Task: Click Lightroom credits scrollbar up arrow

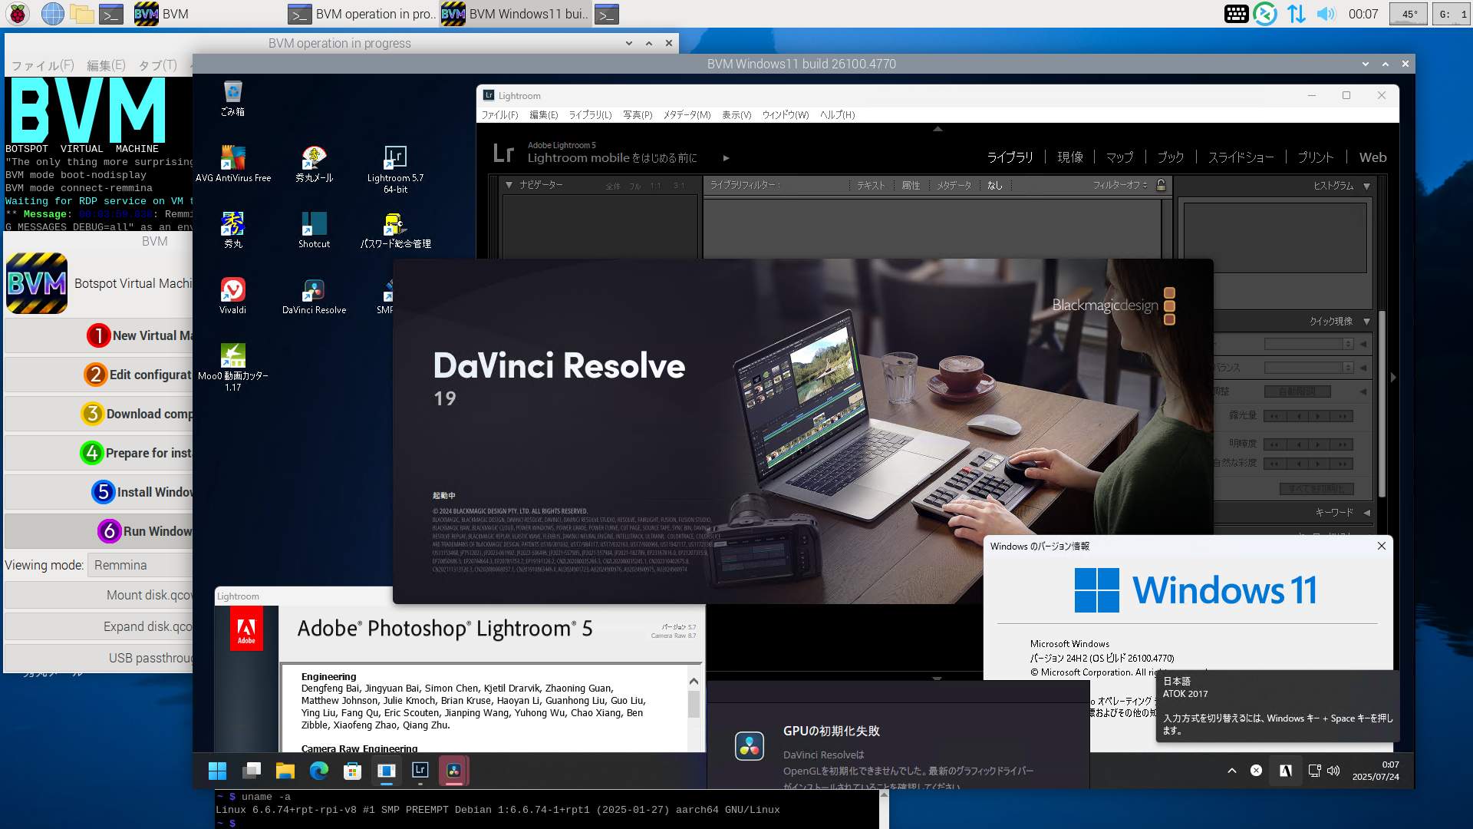Action: point(694,682)
